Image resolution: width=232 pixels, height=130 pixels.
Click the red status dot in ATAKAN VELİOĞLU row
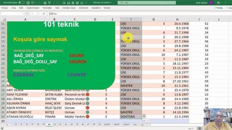click(x=87, y=117)
